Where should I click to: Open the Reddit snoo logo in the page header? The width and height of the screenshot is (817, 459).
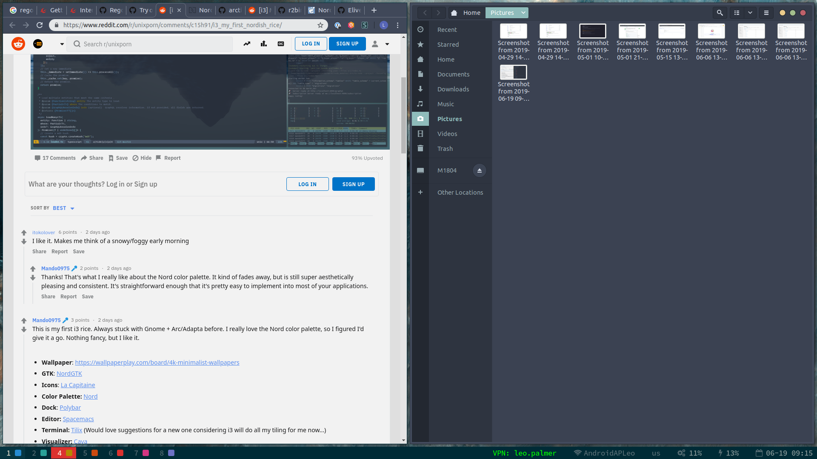pyautogui.click(x=18, y=44)
